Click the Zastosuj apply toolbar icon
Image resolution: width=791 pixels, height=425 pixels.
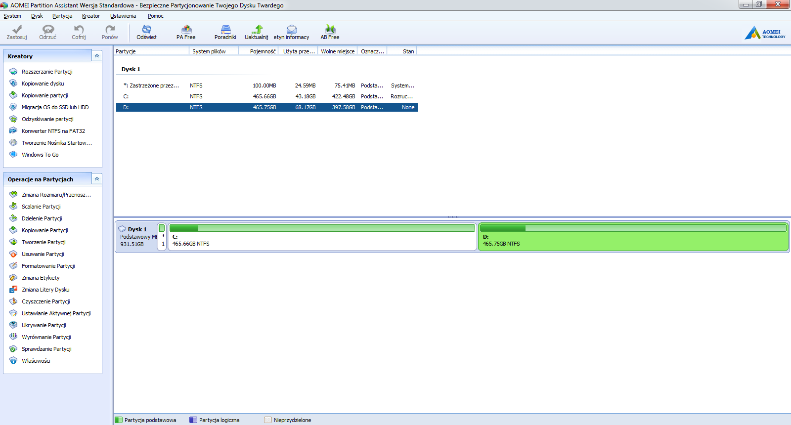pos(17,29)
